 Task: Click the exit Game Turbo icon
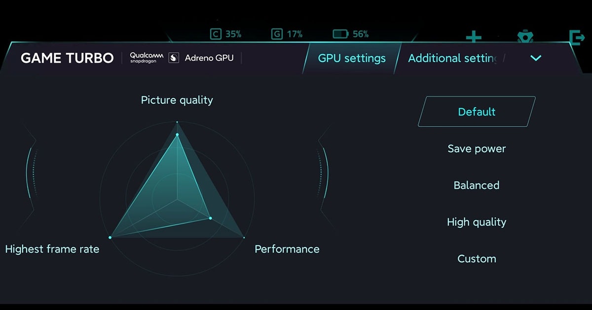(x=576, y=37)
